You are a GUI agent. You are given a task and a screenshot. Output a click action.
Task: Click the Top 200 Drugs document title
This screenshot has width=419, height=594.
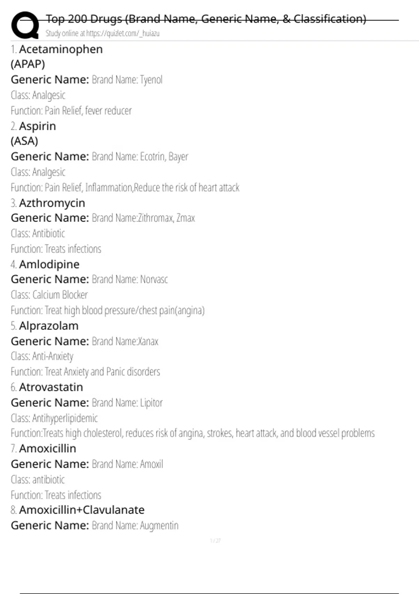pos(206,19)
